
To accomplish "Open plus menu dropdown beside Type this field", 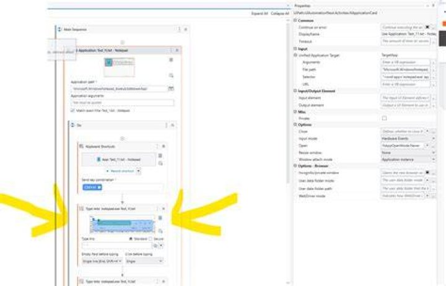I will [161, 245].
